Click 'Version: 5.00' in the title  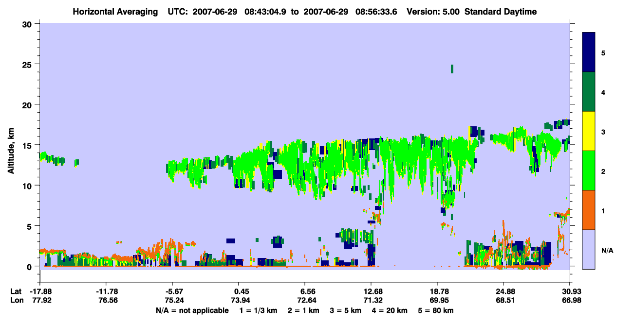pos(434,12)
